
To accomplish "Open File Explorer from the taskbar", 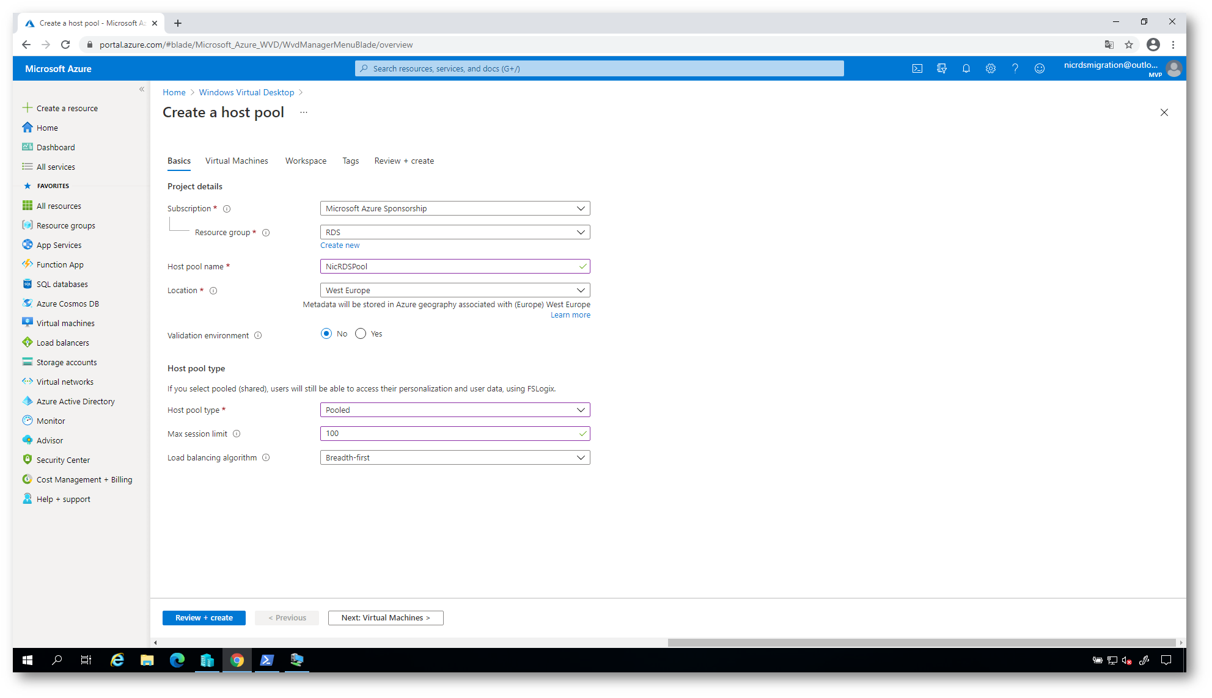I will click(147, 660).
